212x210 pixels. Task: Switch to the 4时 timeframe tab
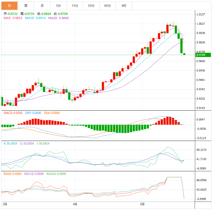click(x=124, y=6)
